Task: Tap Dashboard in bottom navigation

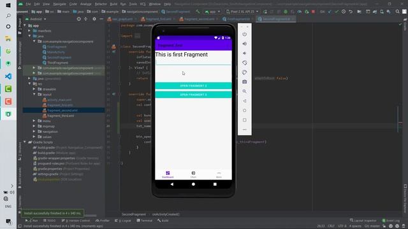Action: click(x=168, y=174)
